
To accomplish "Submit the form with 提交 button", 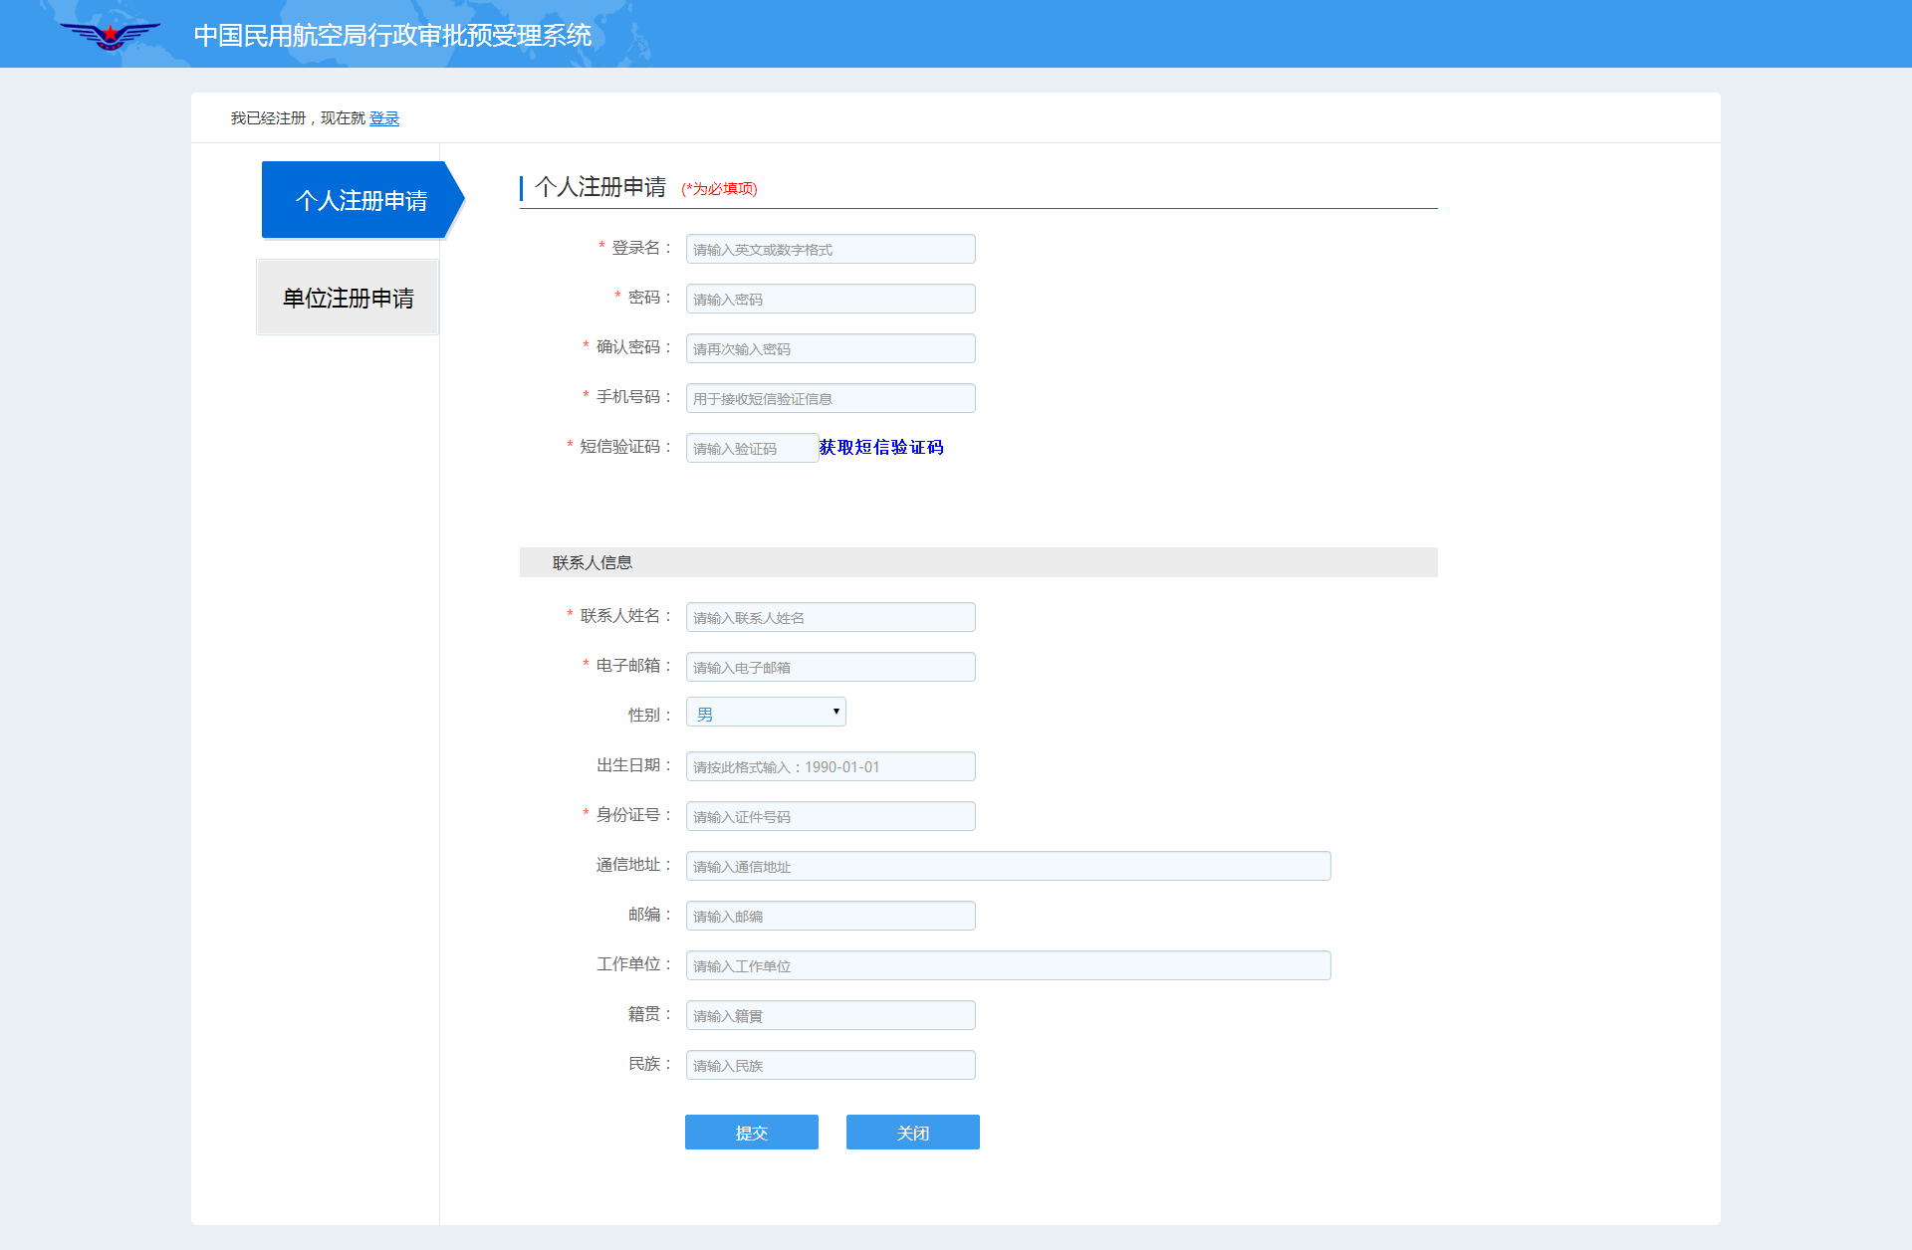I will click(752, 1133).
